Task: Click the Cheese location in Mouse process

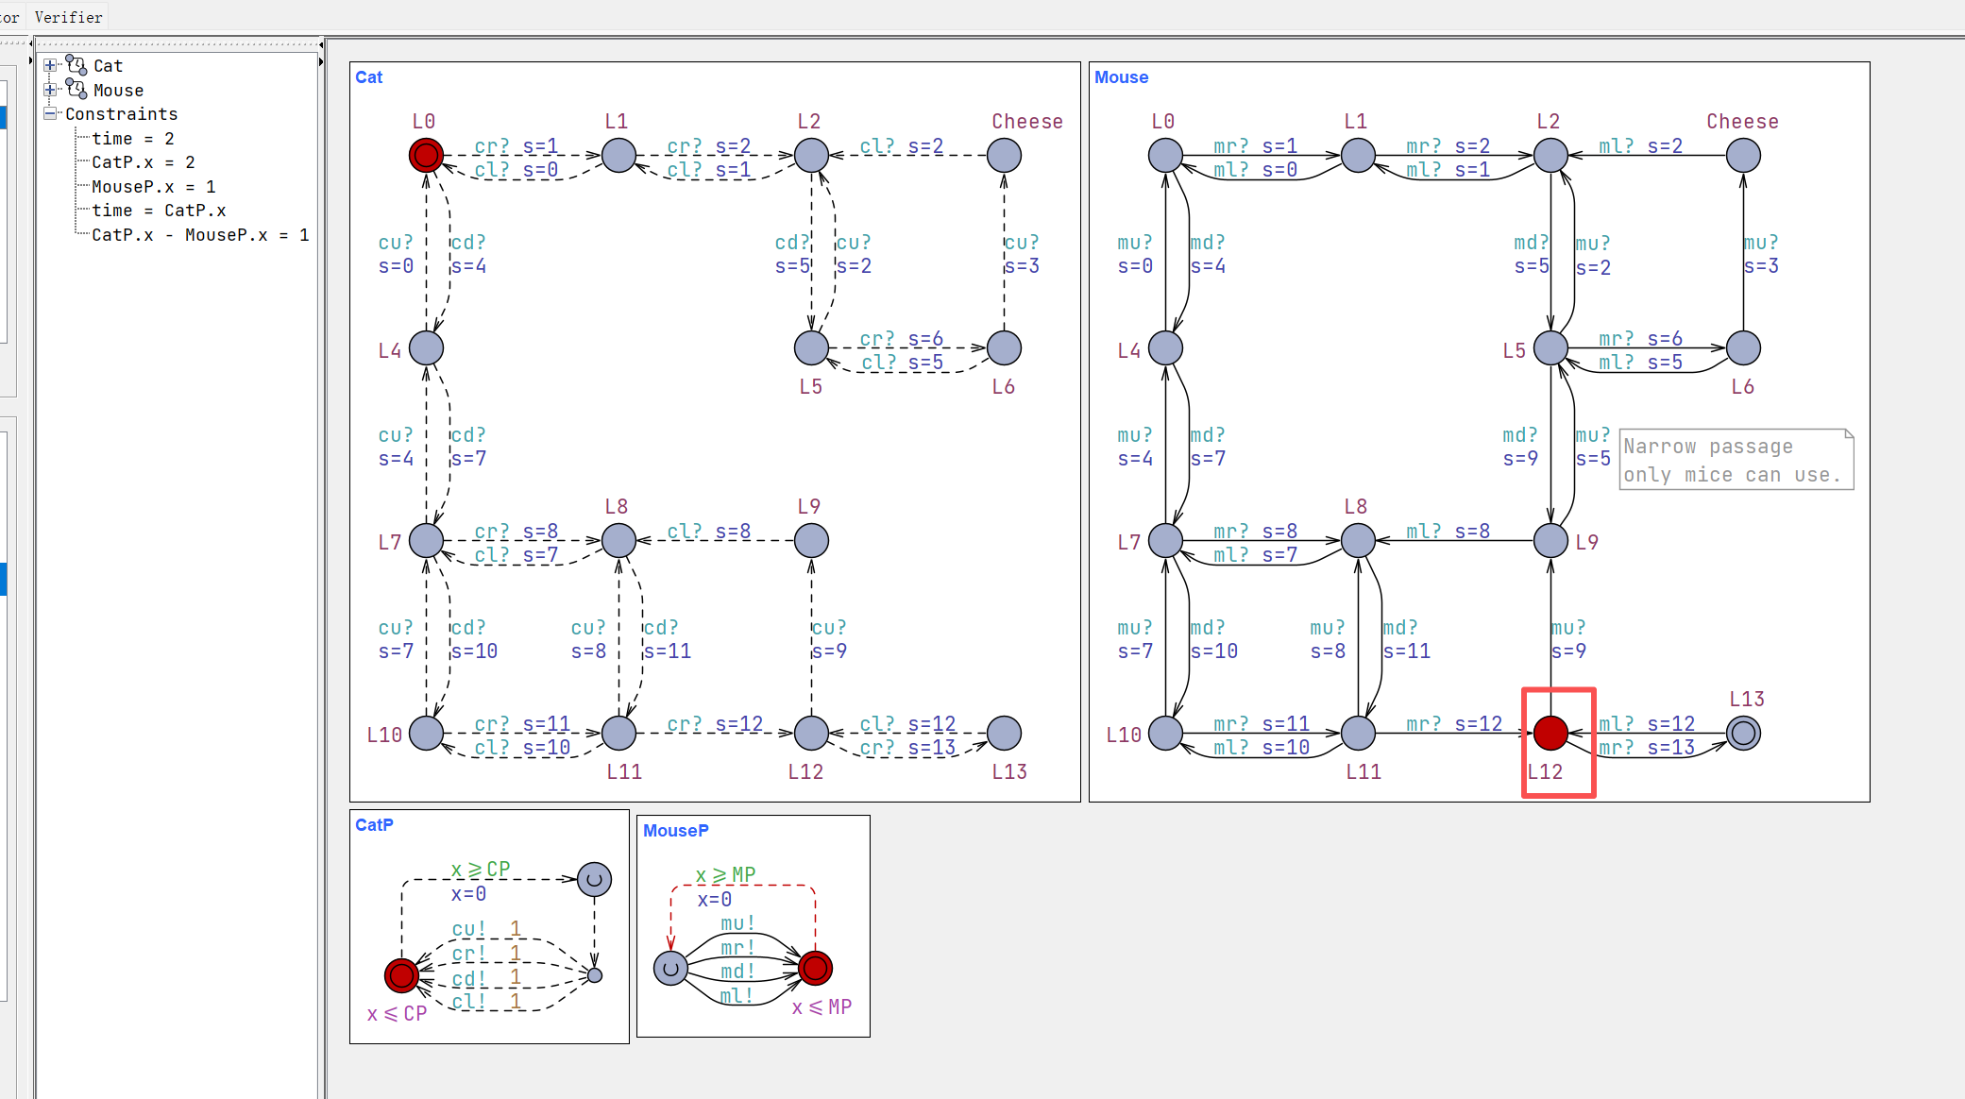Action: [1743, 155]
